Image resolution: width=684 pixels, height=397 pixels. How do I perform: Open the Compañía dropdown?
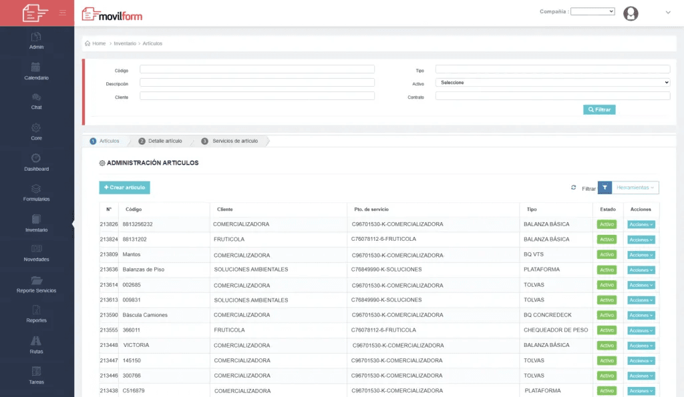point(592,11)
